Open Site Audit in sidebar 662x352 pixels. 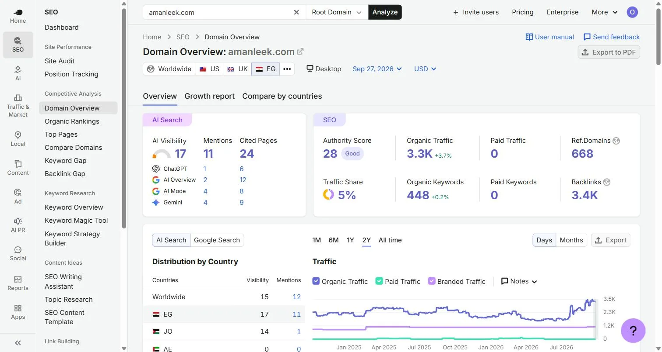(60, 61)
